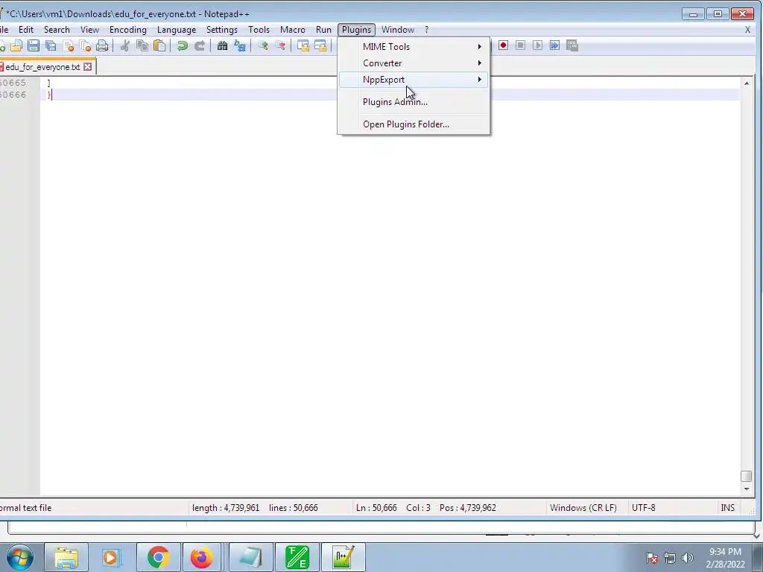Open the Macro menu
The height and width of the screenshot is (572, 763).
(292, 30)
